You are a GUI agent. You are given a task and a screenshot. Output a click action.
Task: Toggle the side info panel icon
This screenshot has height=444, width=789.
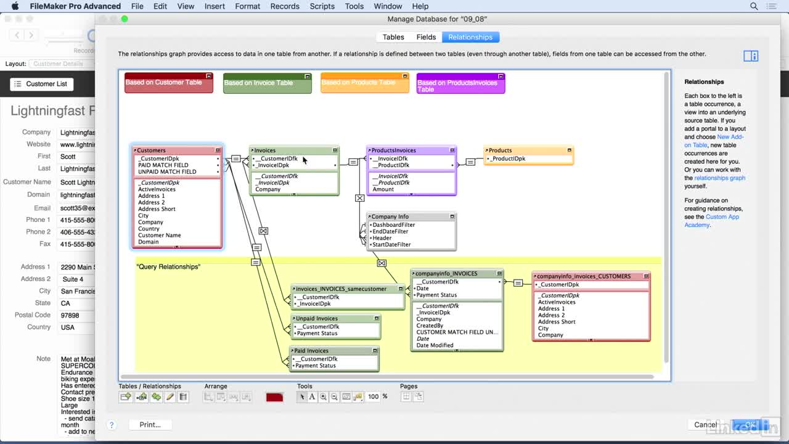click(751, 56)
